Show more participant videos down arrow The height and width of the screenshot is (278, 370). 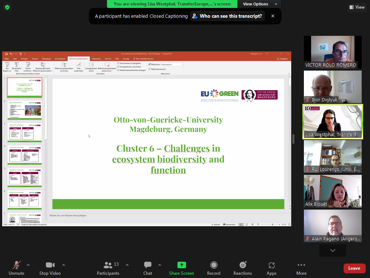(333, 250)
